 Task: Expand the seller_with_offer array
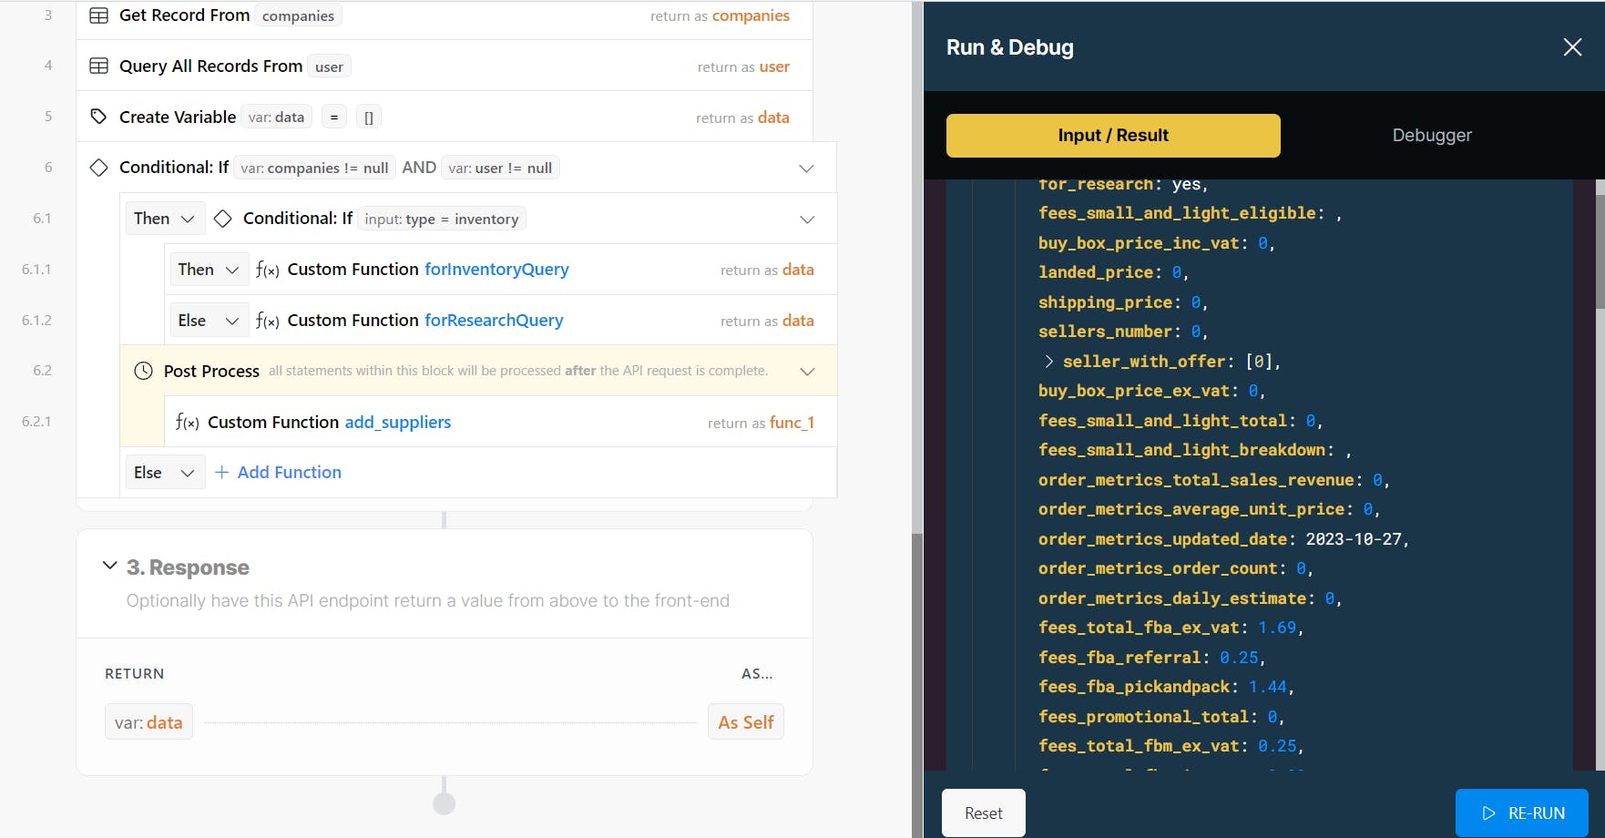[1049, 362]
